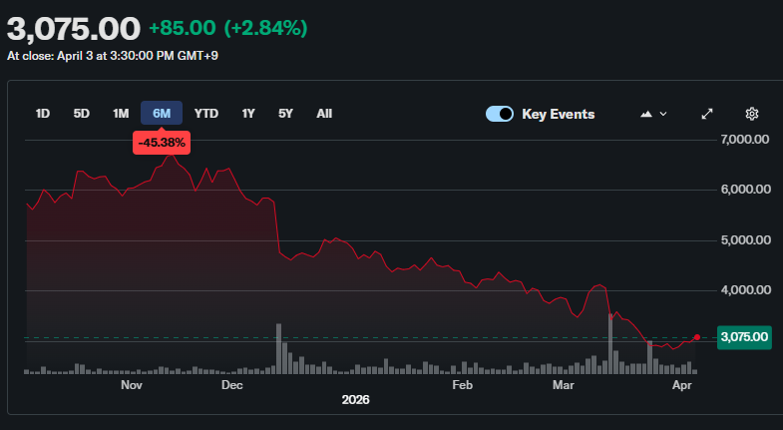Click the Mar date label

[564, 385]
